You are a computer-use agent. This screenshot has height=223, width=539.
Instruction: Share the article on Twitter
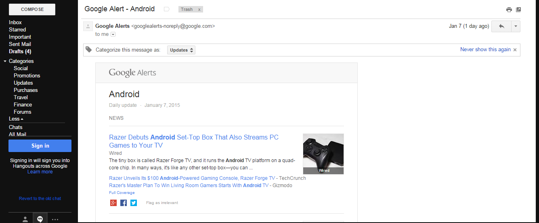[134, 203]
